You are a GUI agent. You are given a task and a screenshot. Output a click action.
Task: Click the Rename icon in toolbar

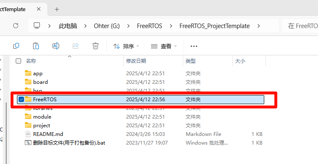(56, 46)
